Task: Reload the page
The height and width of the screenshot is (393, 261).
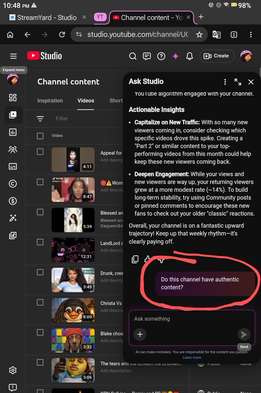Action: 62,34
